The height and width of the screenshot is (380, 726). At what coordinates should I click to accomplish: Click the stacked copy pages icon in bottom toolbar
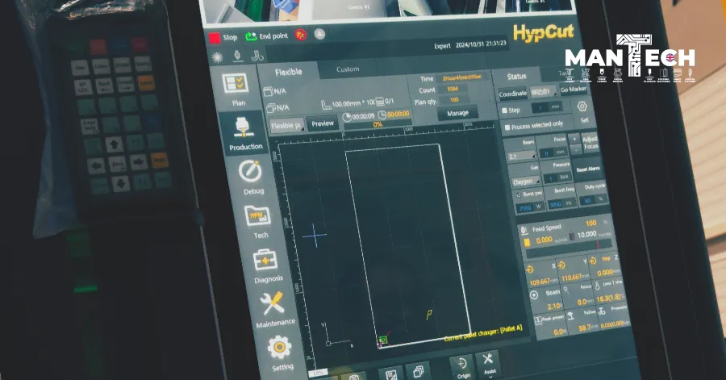pos(419,372)
